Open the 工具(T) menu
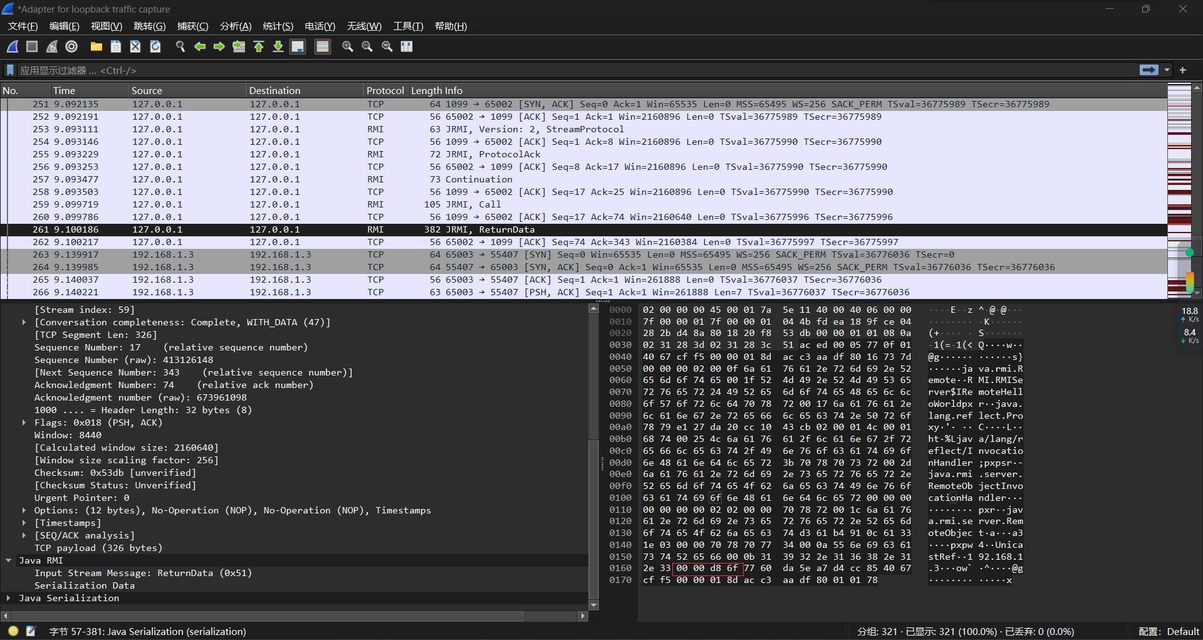Image resolution: width=1203 pixels, height=640 pixels. [x=408, y=26]
